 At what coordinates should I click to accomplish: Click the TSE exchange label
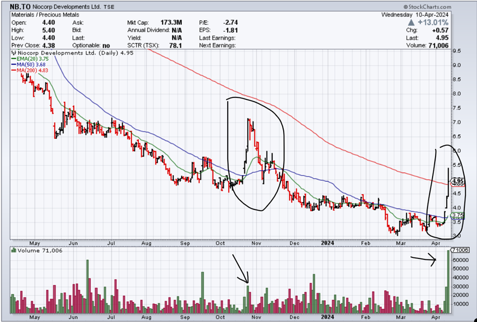pyautogui.click(x=109, y=7)
